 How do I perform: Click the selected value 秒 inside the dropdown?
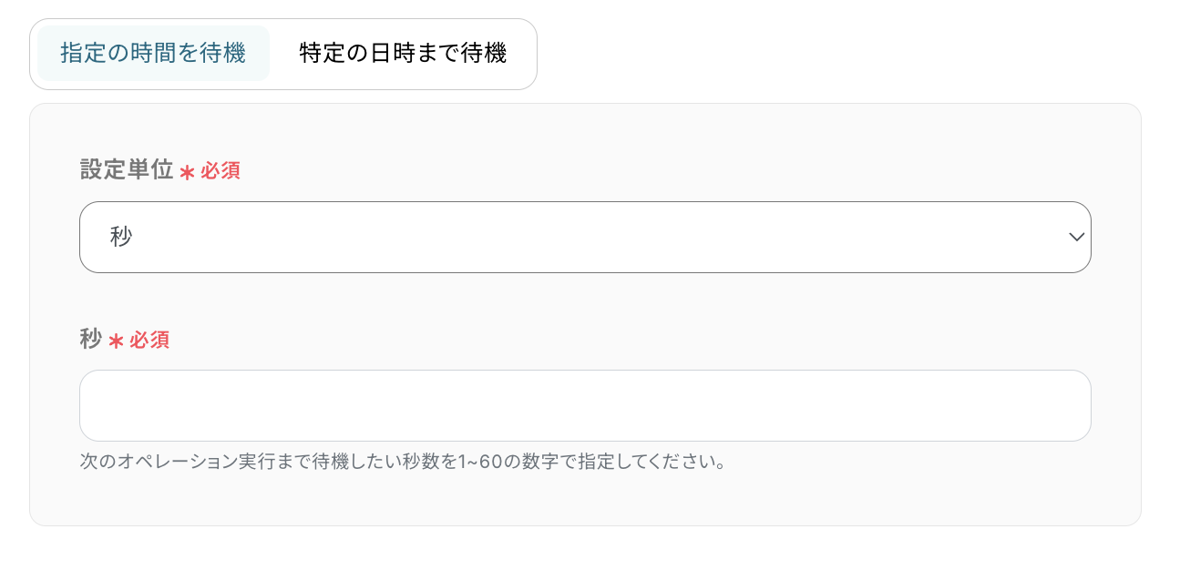pyautogui.click(x=121, y=237)
